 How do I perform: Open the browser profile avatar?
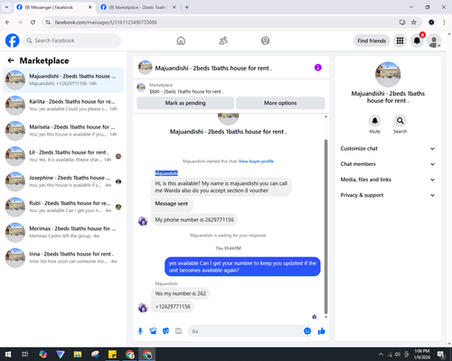(431, 23)
